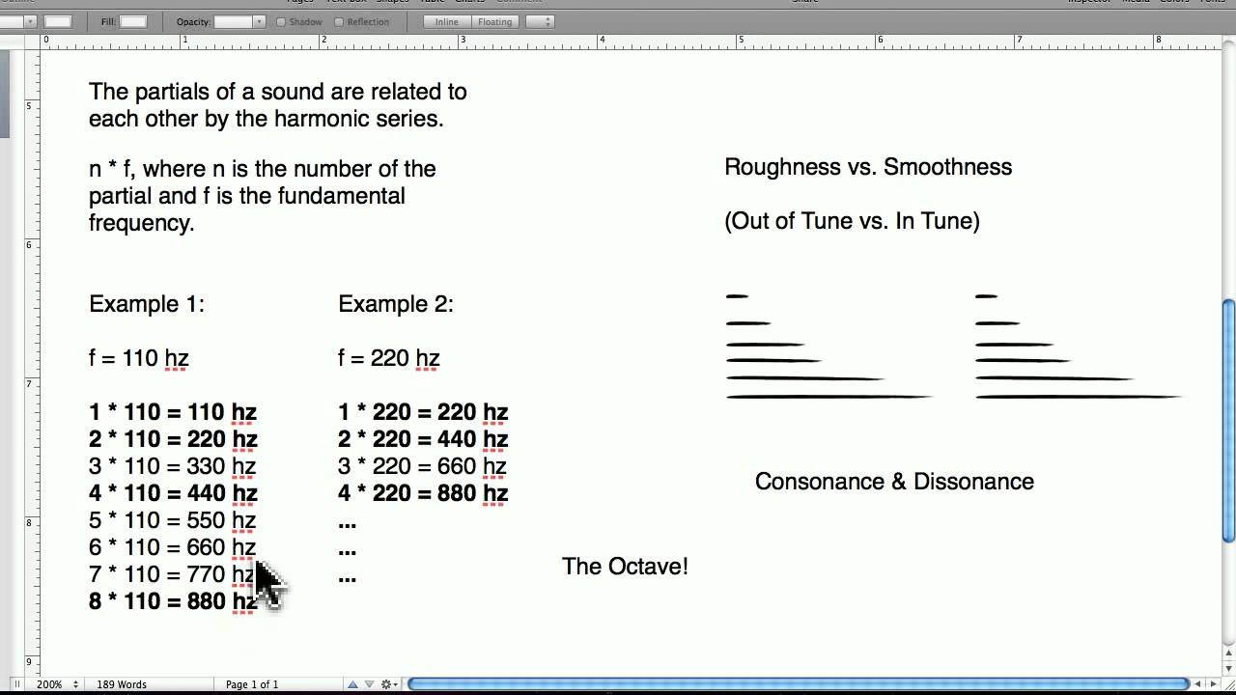Click the line '4 * 110 = 440 hz'
The image size is (1236, 695).
(173, 493)
